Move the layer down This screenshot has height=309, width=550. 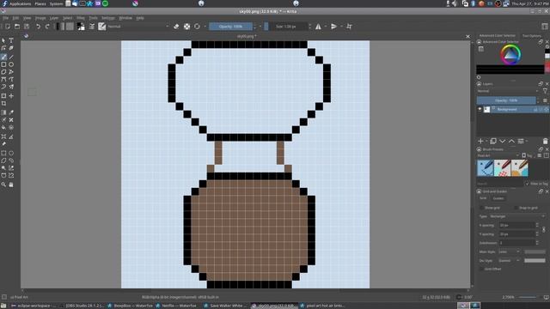pyautogui.click(x=502, y=141)
